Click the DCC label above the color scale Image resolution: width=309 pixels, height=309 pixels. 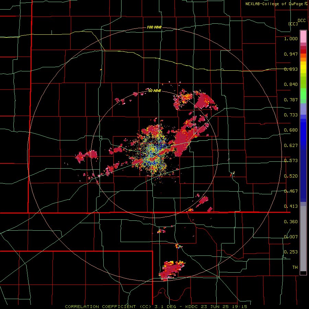pyautogui.click(x=301, y=21)
